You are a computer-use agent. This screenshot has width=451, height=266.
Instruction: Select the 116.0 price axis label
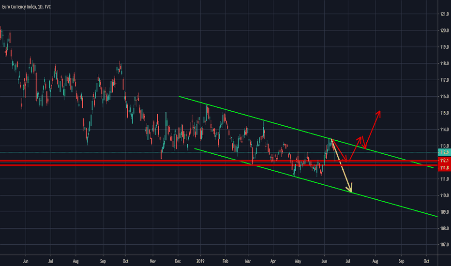(x=444, y=97)
